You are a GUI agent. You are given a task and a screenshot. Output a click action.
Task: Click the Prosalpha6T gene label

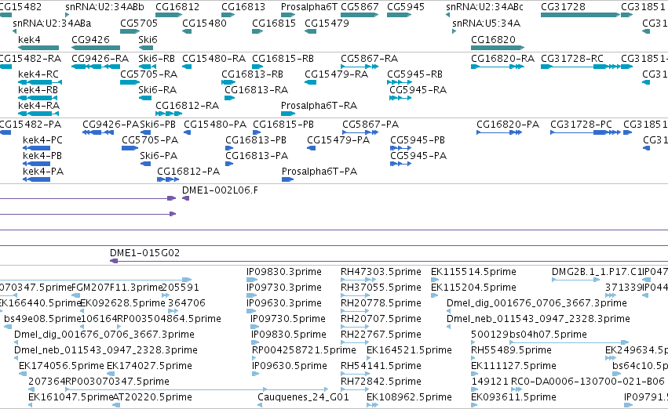coord(308,7)
